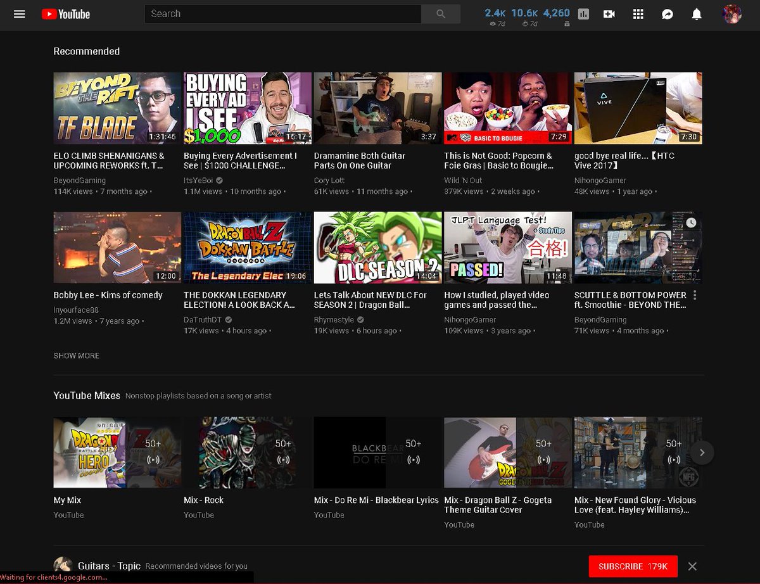Play Mix - Rock playlist thumbnail

tap(248, 452)
